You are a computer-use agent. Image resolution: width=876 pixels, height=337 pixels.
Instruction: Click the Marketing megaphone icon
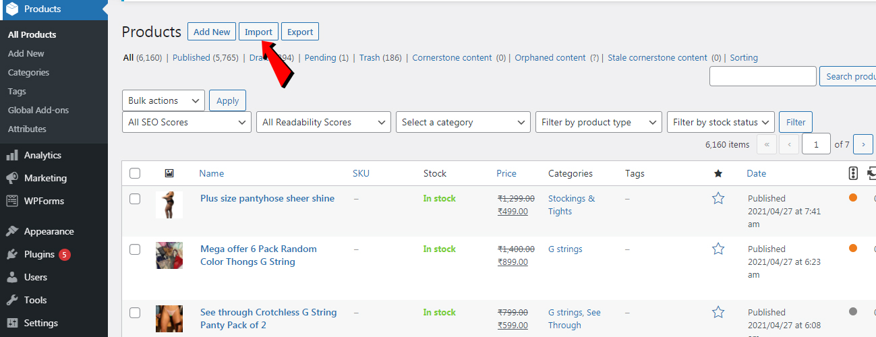click(x=12, y=178)
